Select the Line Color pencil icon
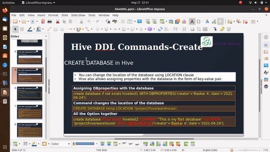The width and height of the screenshot is (270, 152). [30, 29]
